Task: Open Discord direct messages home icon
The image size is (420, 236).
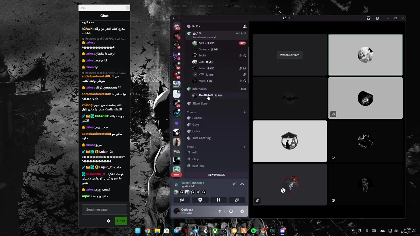Action: pyautogui.click(x=177, y=26)
